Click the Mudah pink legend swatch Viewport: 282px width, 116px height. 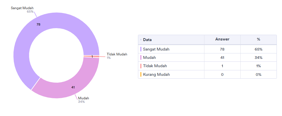pyautogui.click(x=141, y=57)
